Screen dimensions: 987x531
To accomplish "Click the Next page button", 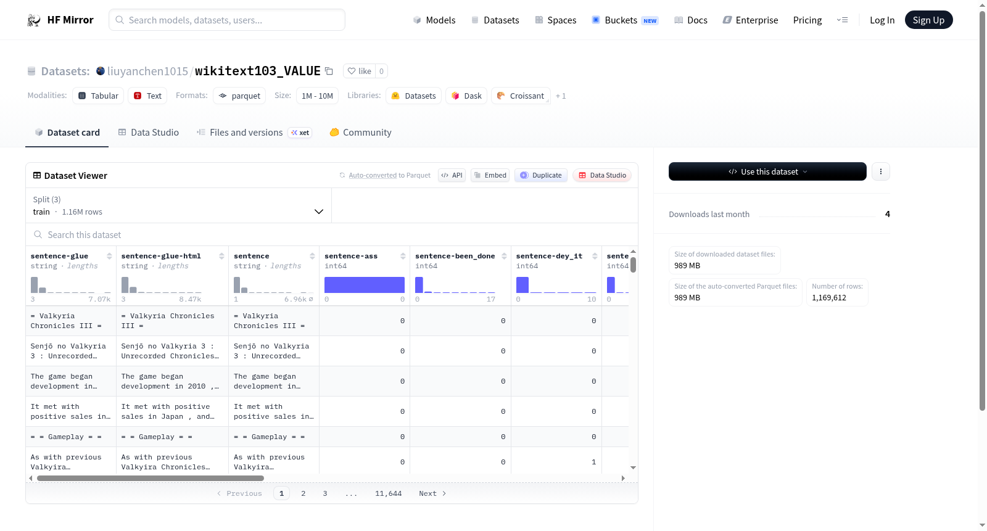I will (x=432, y=493).
